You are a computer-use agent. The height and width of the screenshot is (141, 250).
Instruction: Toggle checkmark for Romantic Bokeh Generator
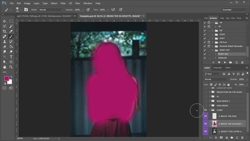click(x=205, y=46)
